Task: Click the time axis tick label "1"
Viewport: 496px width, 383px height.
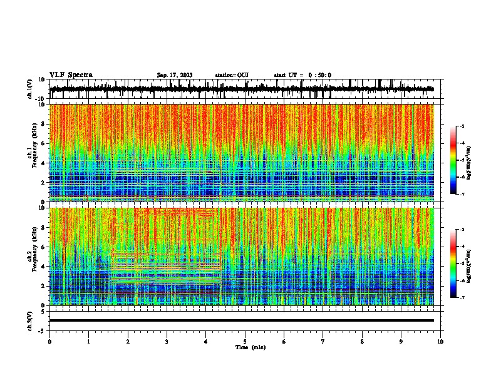Action: click(x=88, y=342)
